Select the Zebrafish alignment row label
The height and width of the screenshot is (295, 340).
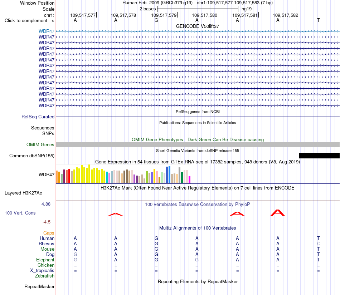click(x=45, y=276)
